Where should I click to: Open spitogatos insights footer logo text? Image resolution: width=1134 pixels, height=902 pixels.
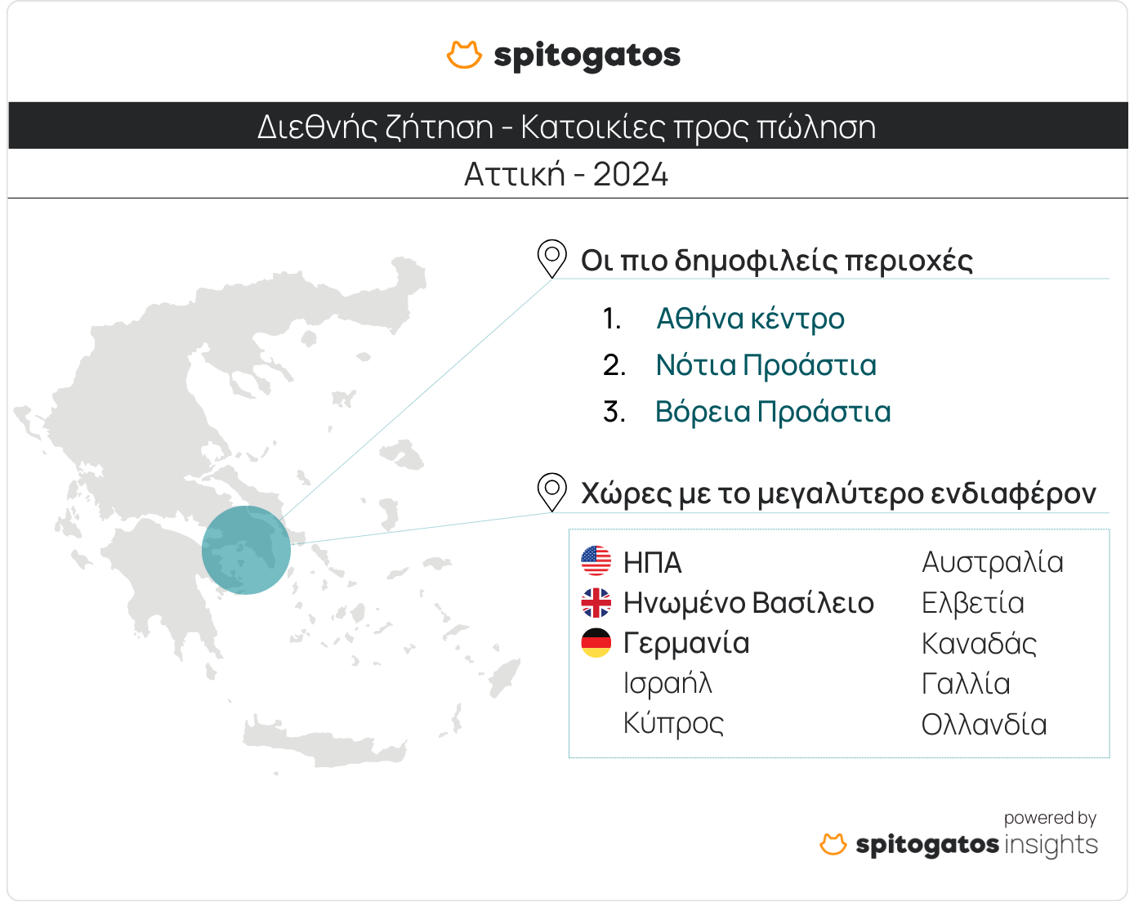click(976, 844)
